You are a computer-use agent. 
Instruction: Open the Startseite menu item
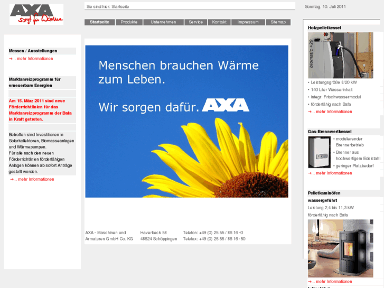(99, 22)
